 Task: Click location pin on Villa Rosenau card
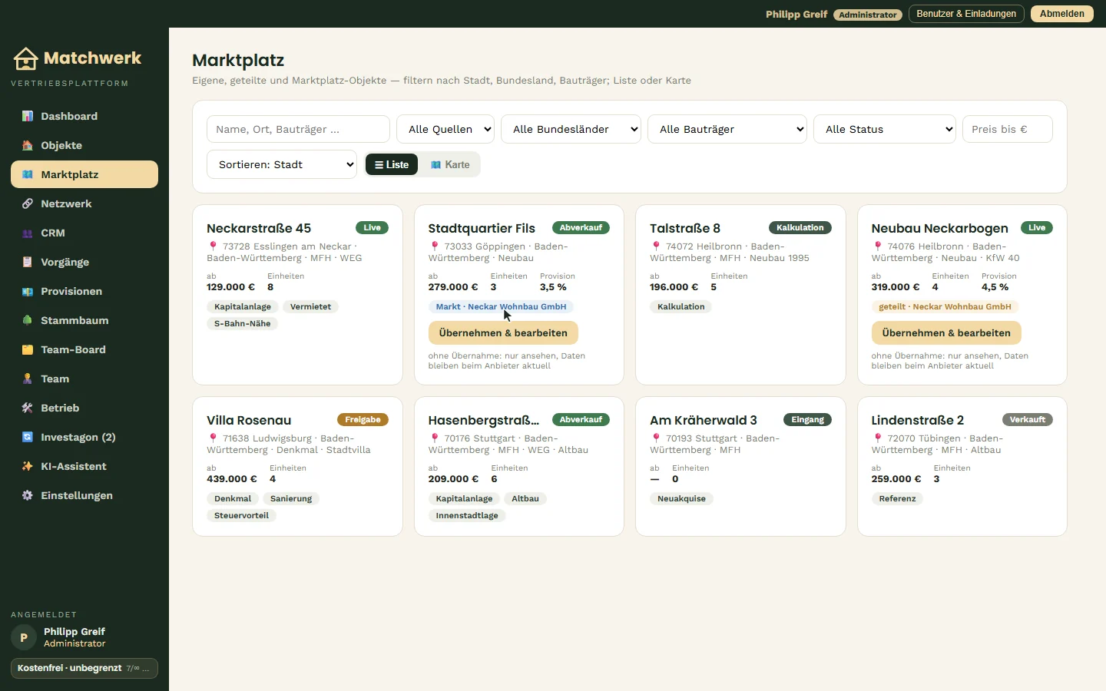[213, 438]
